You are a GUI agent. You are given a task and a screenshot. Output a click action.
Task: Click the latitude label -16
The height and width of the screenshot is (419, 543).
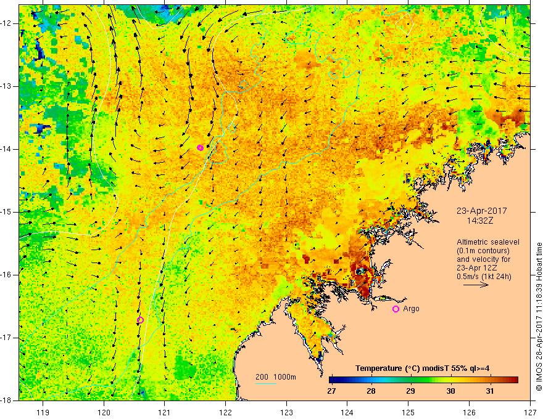(x=6, y=275)
